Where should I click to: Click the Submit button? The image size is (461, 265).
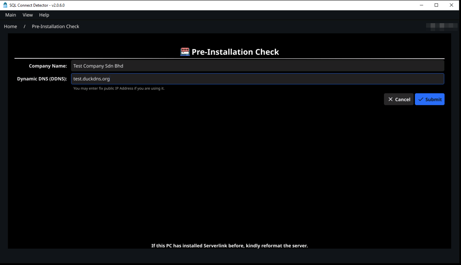(430, 99)
